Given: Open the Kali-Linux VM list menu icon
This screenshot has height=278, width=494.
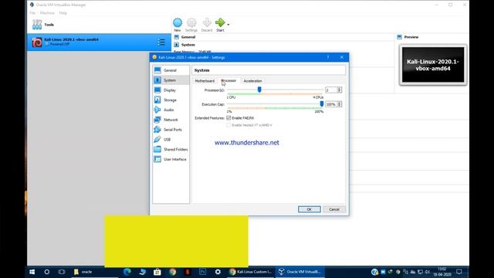Looking at the screenshot, I should pyautogui.click(x=161, y=42).
